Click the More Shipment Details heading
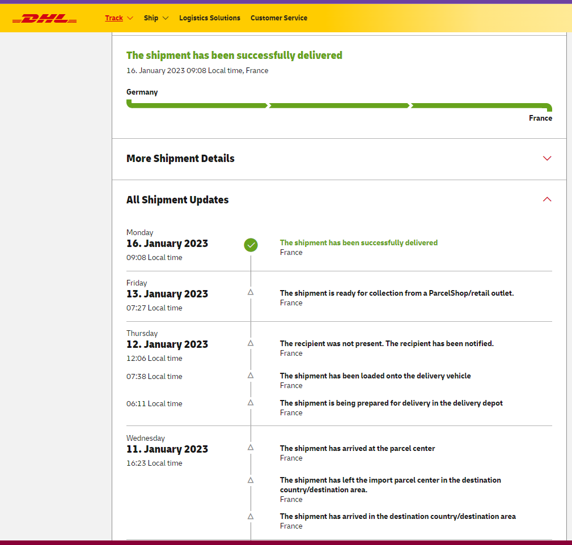 180,159
